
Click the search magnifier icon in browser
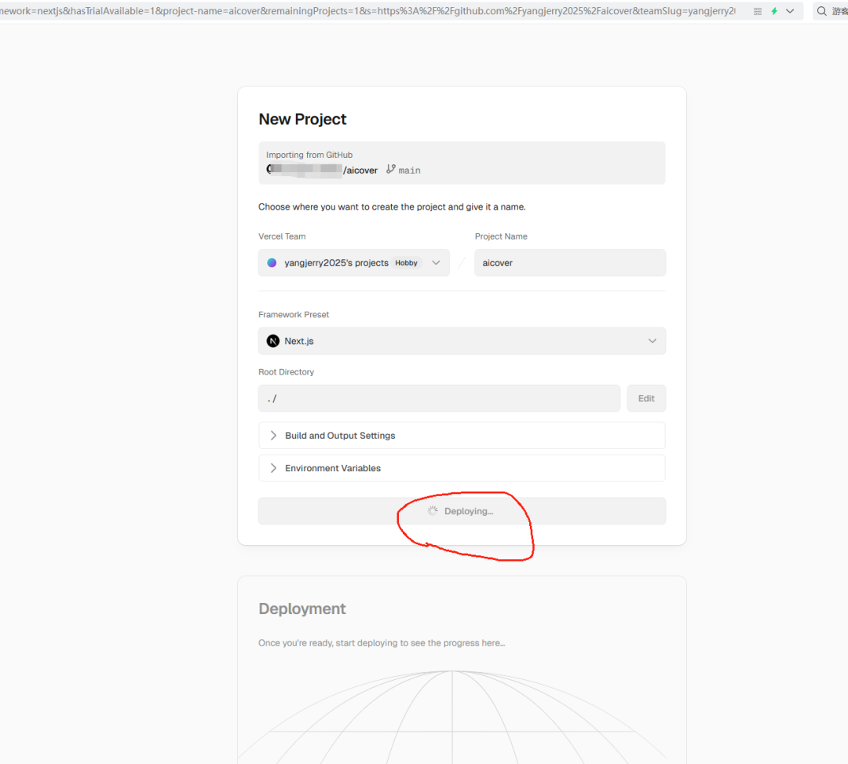(822, 11)
